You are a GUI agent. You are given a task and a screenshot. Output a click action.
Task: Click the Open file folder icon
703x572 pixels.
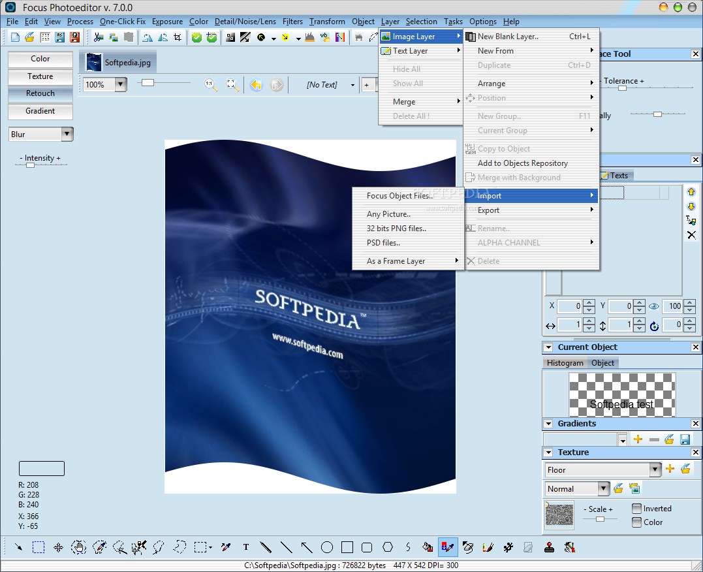point(29,37)
